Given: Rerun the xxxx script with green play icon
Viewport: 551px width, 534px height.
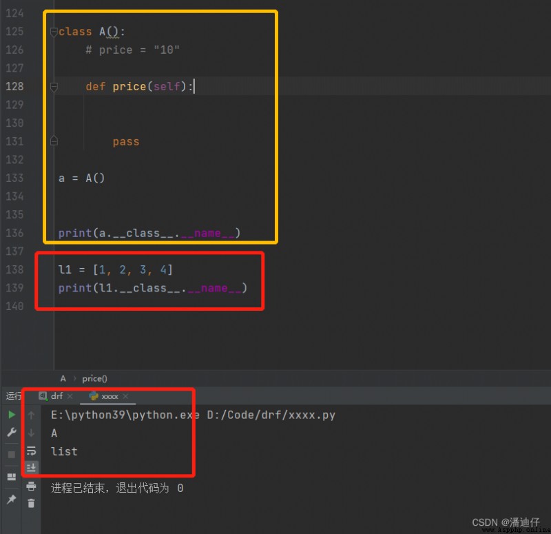Looking at the screenshot, I should [12, 415].
